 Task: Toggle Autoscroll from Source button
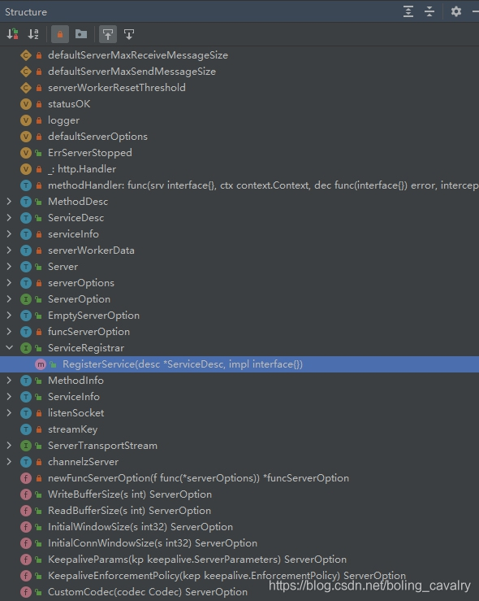(129, 34)
